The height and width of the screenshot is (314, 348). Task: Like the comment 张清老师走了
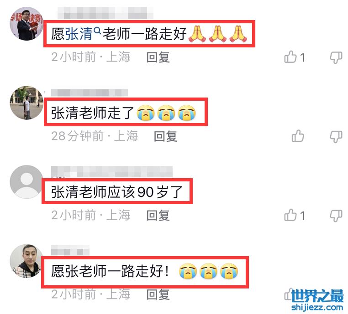point(298,136)
